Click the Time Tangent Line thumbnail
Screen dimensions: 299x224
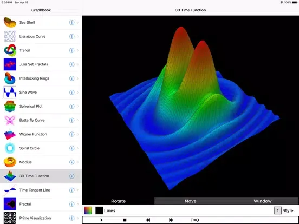click(10, 190)
